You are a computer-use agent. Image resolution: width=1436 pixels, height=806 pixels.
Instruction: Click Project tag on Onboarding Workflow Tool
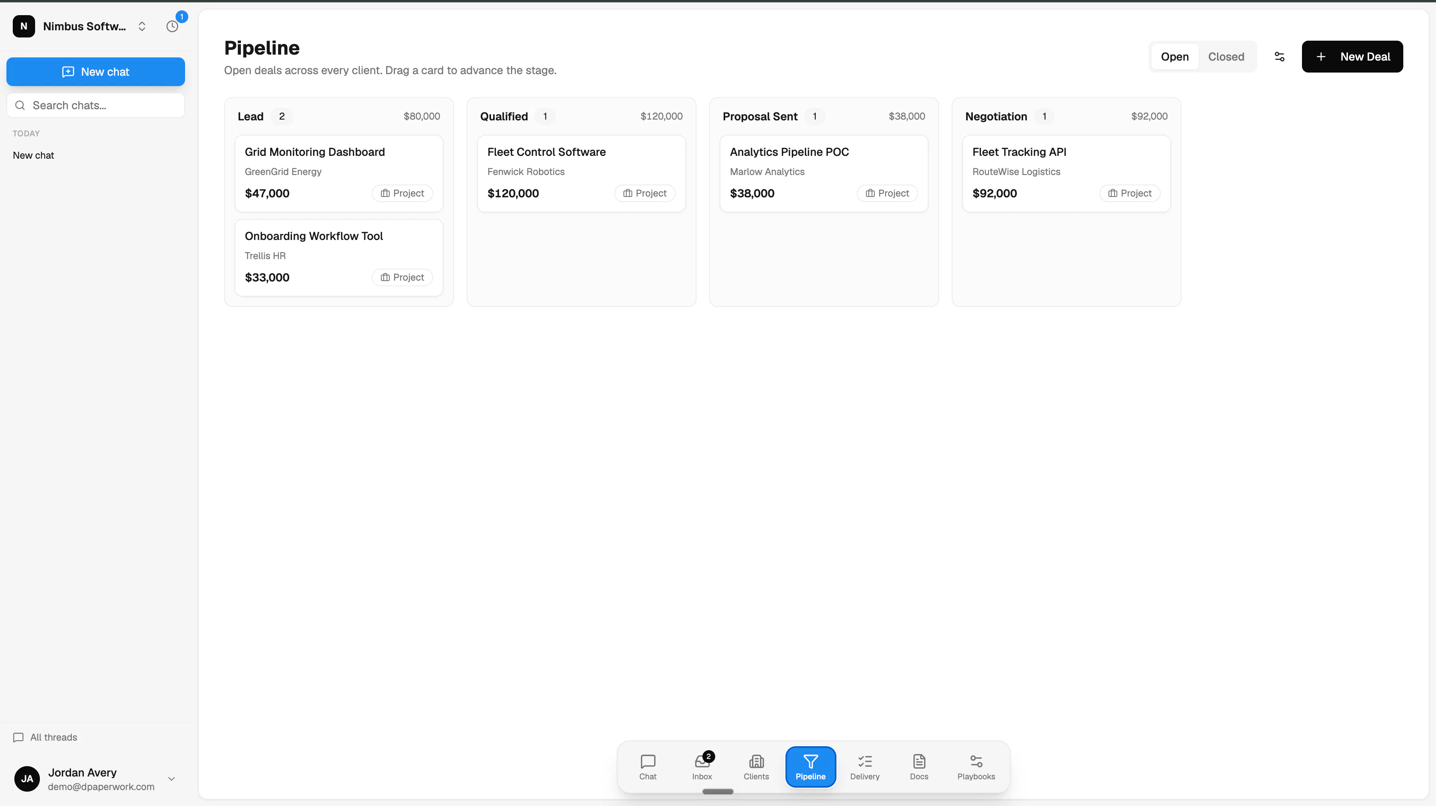[402, 277]
